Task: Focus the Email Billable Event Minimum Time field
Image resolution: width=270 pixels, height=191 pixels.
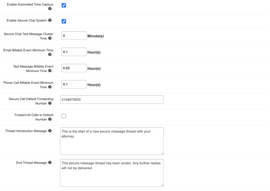Action: click(74, 52)
